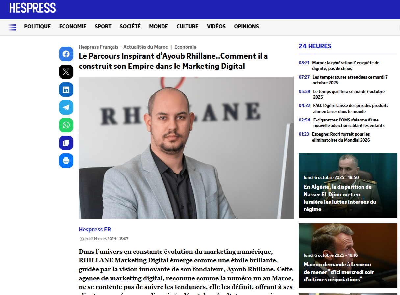The width and height of the screenshot is (400, 295).
Task: Share article on LinkedIn
Action: (66, 90)
